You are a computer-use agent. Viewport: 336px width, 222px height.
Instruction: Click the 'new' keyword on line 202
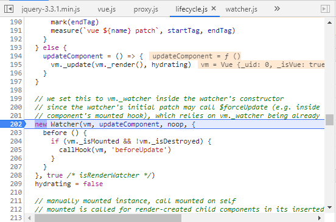coord(41,124)
